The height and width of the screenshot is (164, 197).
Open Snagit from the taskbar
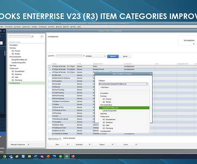tap(23, 156)
